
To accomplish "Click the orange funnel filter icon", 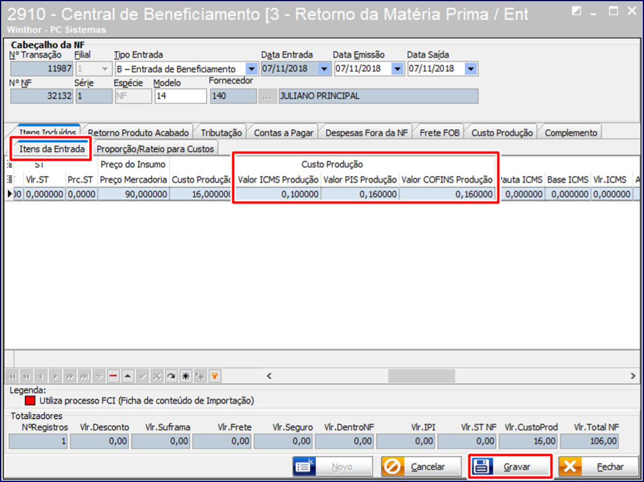I will point(215,376).
